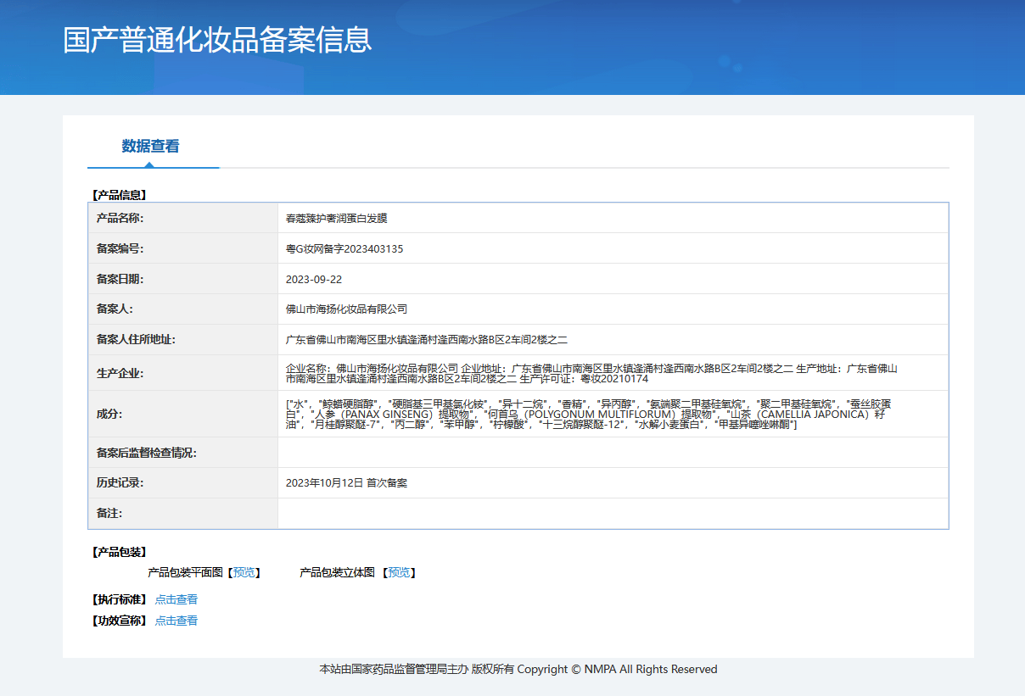Click the NMPA copyright footer text
This screenshot has width=1025, height=696.
pos(518,669)
